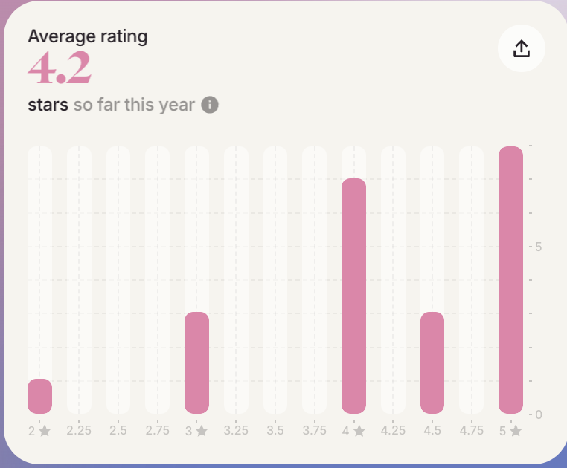
Task: Click the empty 2.25 rating column
Action: pyautogui.click(x=79, y=279)
